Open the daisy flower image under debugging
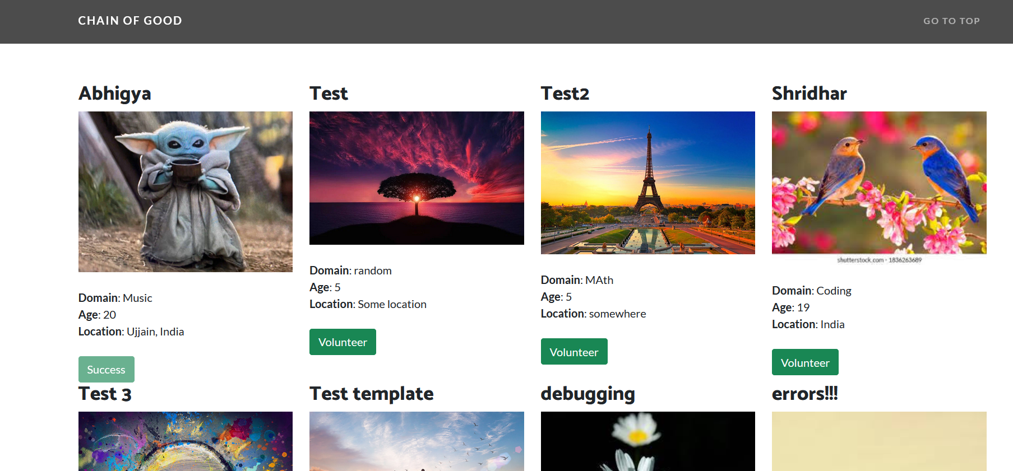Viewport: 1013px width, 471px height. pos(648,441)
